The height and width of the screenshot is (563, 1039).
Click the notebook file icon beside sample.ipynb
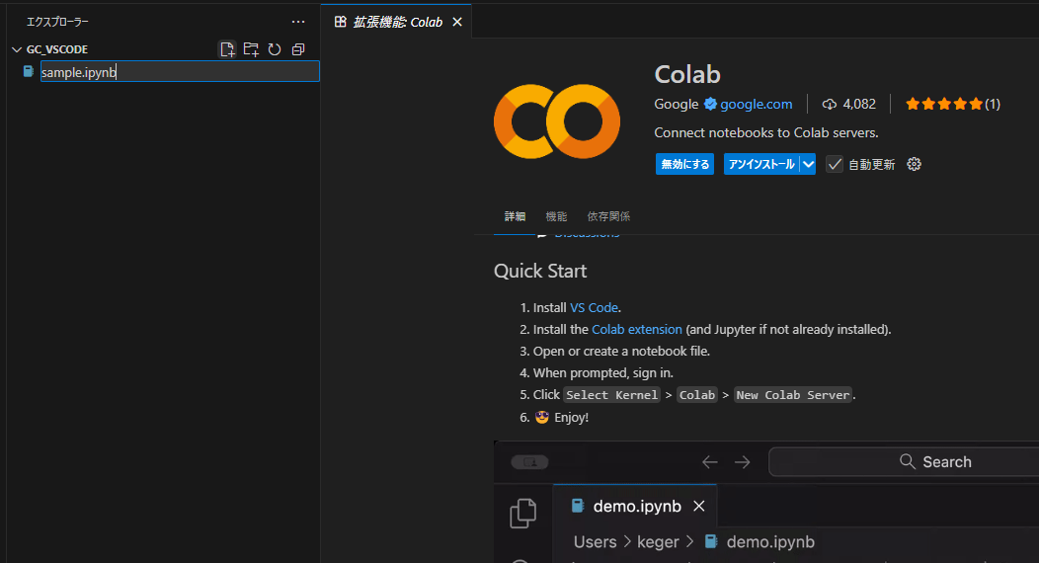(x=29, y=71)
